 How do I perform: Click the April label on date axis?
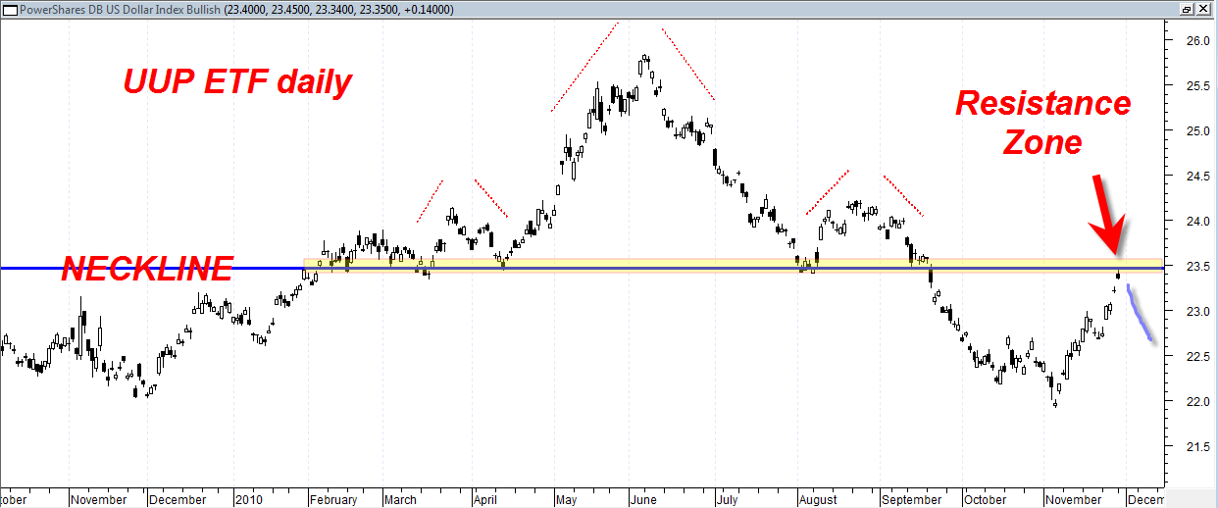[x=484, y=498]
